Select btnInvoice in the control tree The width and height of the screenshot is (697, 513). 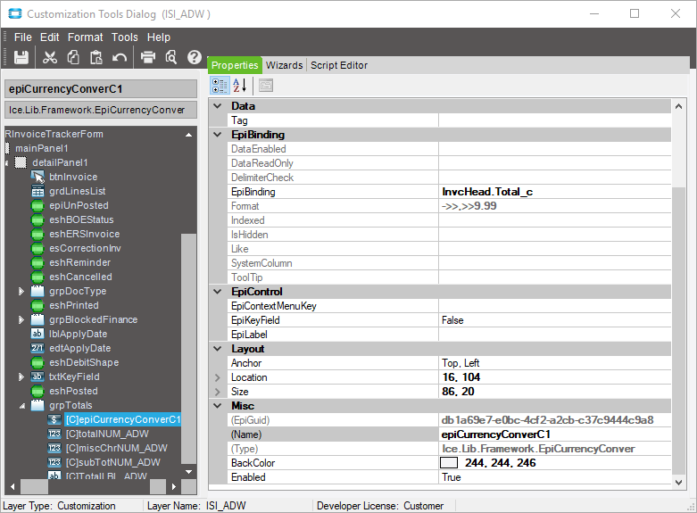(x=73, y=177)
